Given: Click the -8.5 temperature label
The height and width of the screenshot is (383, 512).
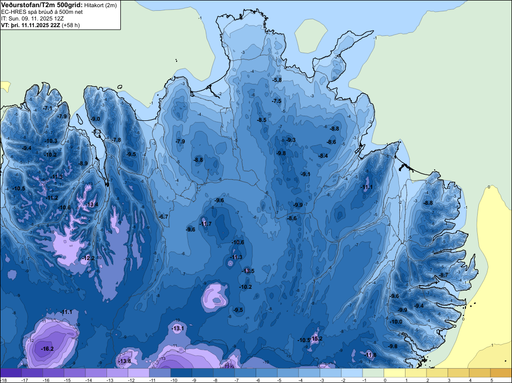Looking at the screenshot, I should [x=262, y=120].
